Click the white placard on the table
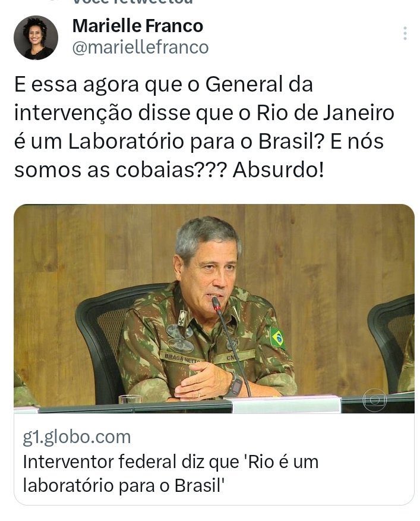This screenshot has width=420, height=521. tap(286, 404)
